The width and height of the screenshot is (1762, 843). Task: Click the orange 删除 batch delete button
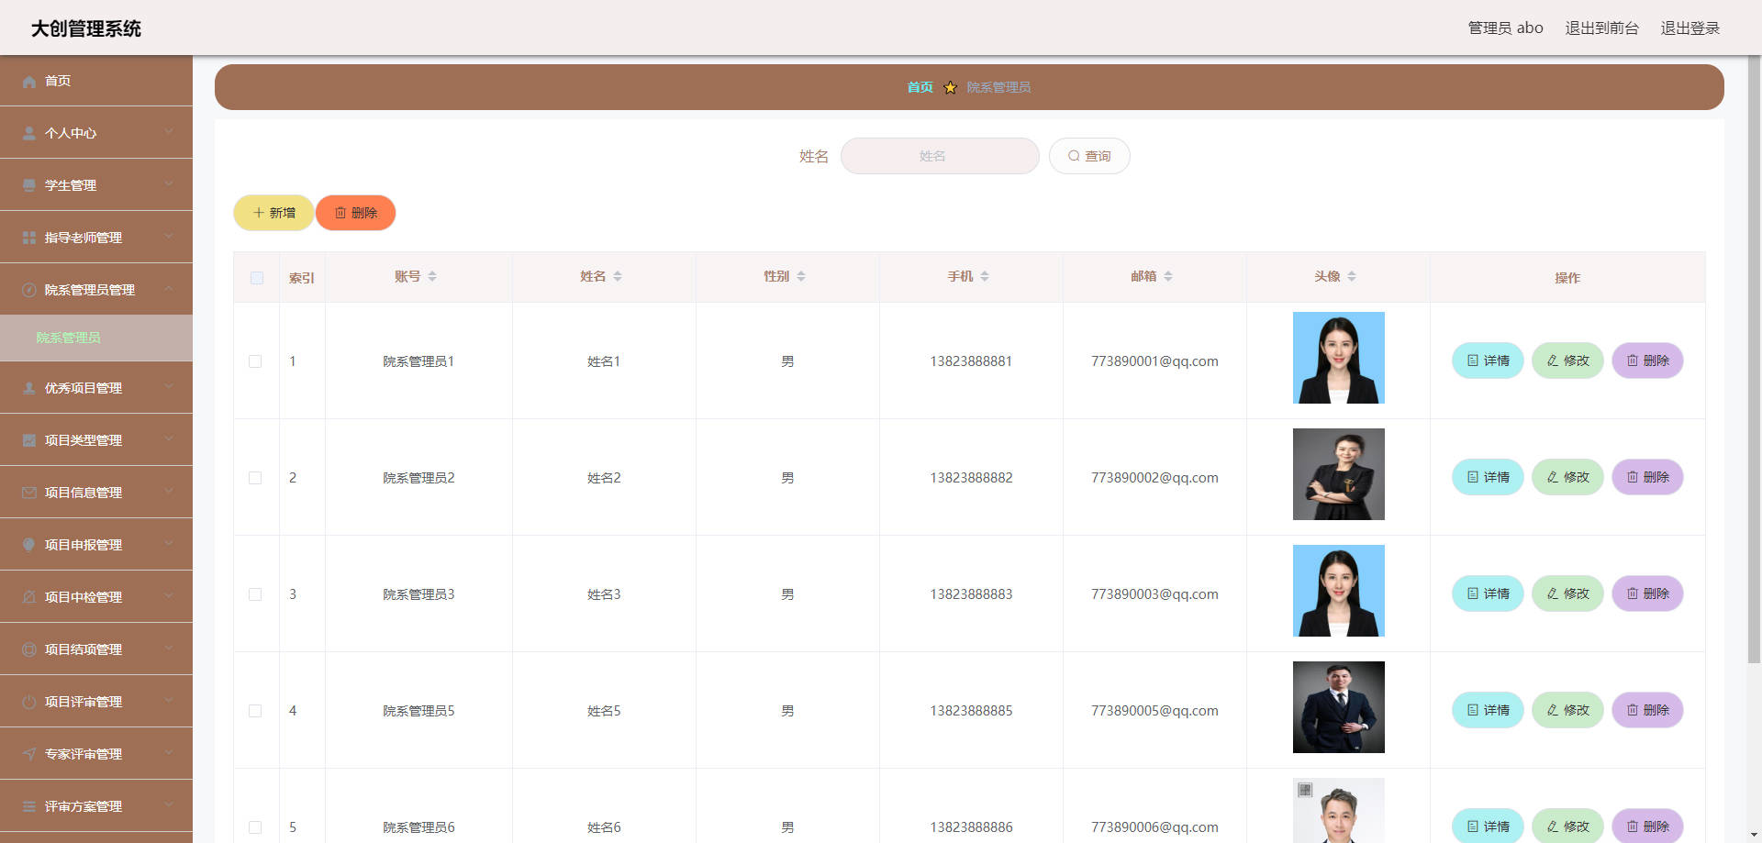(355, 213)
